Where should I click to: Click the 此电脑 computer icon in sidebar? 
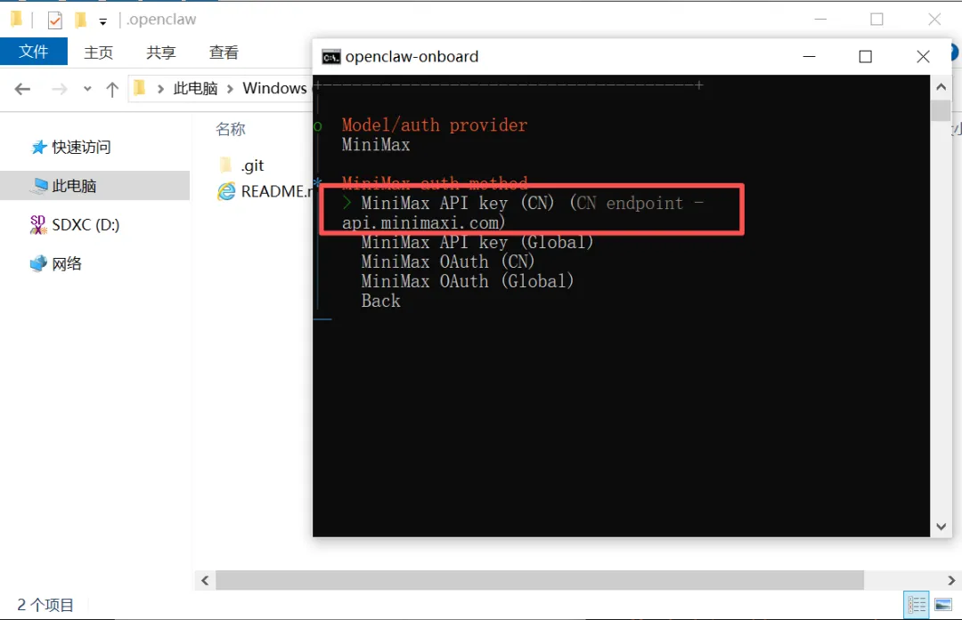[x=40, y=186]
